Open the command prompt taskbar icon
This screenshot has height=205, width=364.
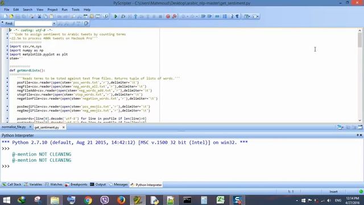tap(187, 200)
